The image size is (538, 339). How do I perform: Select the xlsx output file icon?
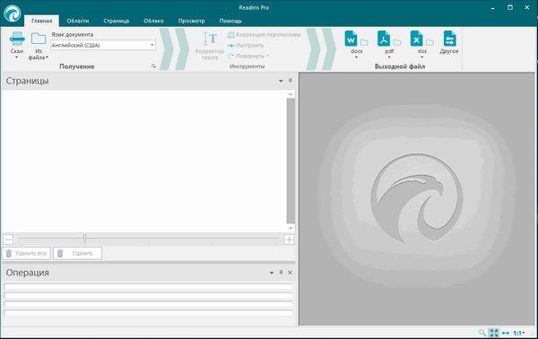pyautogui.click(x=417, y=39)
